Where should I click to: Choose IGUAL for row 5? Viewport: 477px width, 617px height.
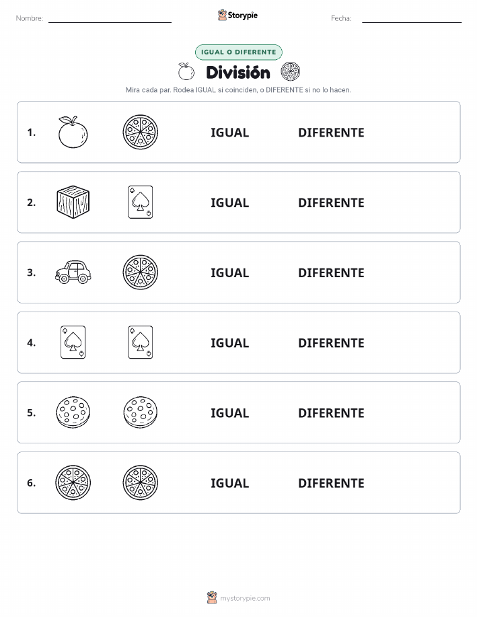230,412
